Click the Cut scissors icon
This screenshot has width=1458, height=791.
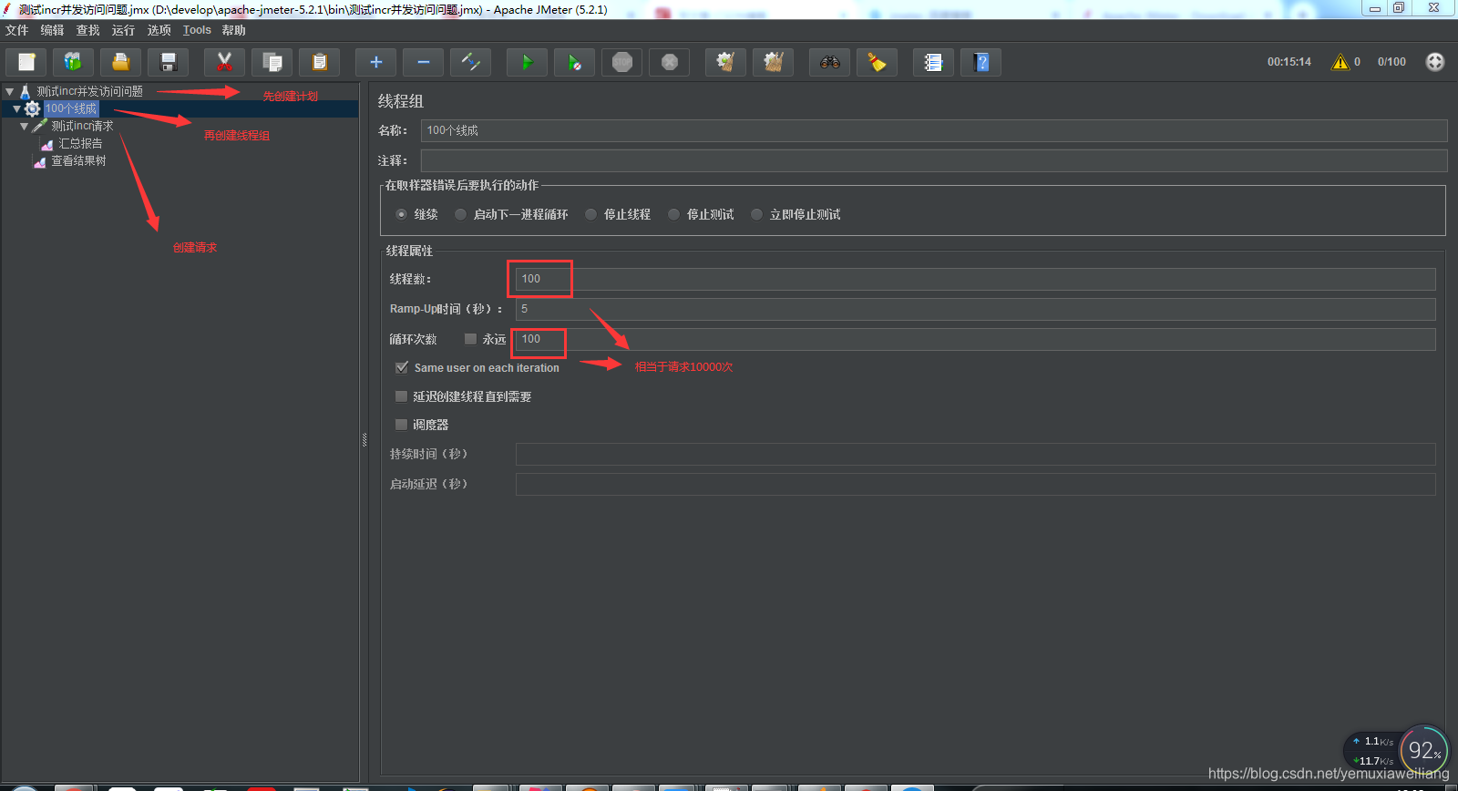(x=224, y=62)
